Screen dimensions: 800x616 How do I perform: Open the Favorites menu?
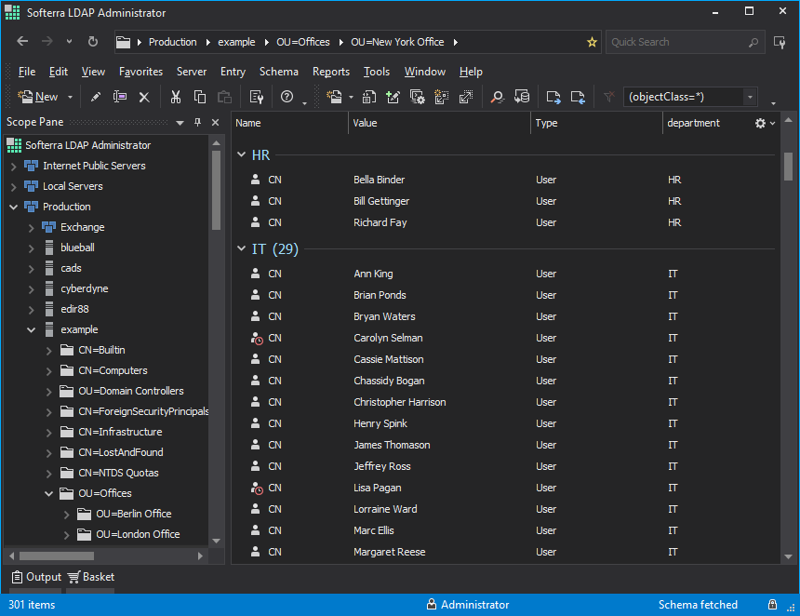pos(140,72)
